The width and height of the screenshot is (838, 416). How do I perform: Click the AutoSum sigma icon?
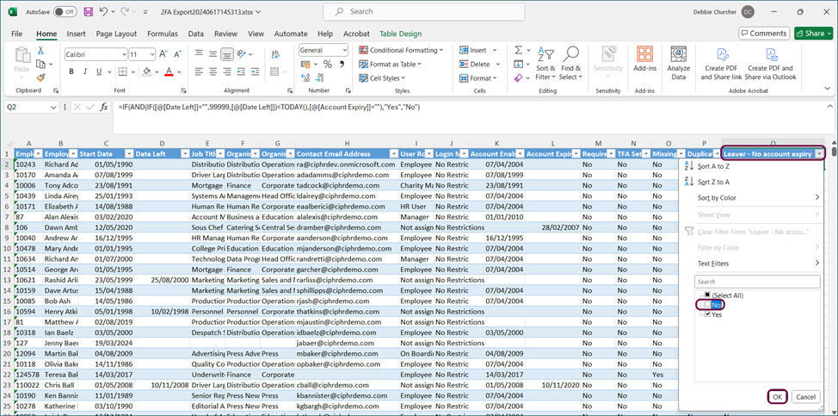(518, 50)
